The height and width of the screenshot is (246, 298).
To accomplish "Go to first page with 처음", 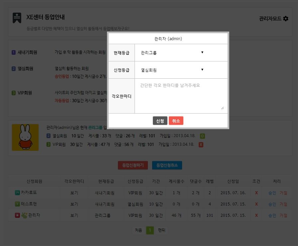I will (138, 230).
